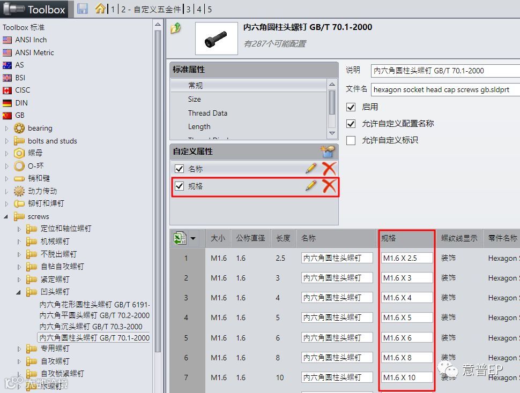The image size is (520, 393).
Task: Select the ANSI Metric standard
Action: click(34, 52)
